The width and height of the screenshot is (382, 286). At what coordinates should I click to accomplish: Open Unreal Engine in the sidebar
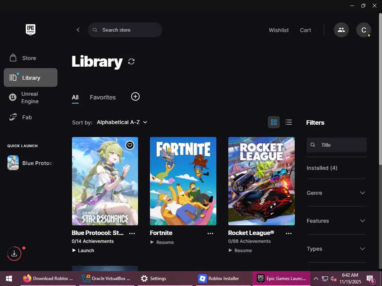pos(31,98)
